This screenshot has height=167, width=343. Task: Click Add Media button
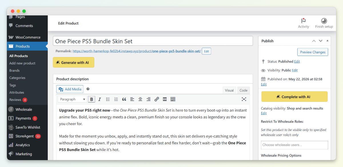click(70, 89)
